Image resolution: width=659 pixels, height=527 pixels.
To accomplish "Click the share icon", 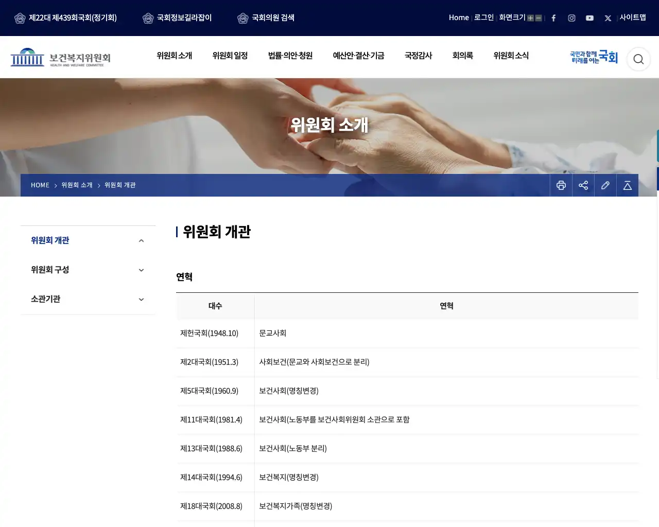I will (x=583, y=185).
